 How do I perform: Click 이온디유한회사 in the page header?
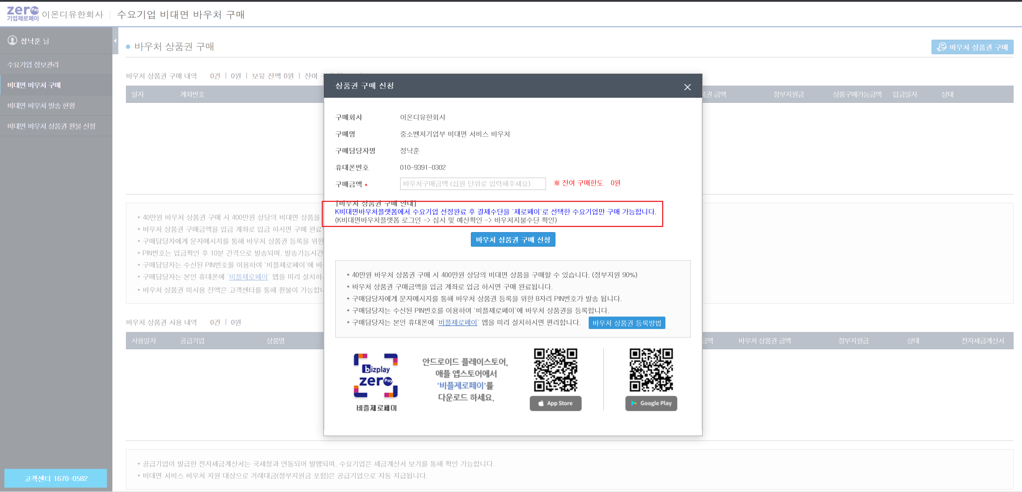pos(72,15)
